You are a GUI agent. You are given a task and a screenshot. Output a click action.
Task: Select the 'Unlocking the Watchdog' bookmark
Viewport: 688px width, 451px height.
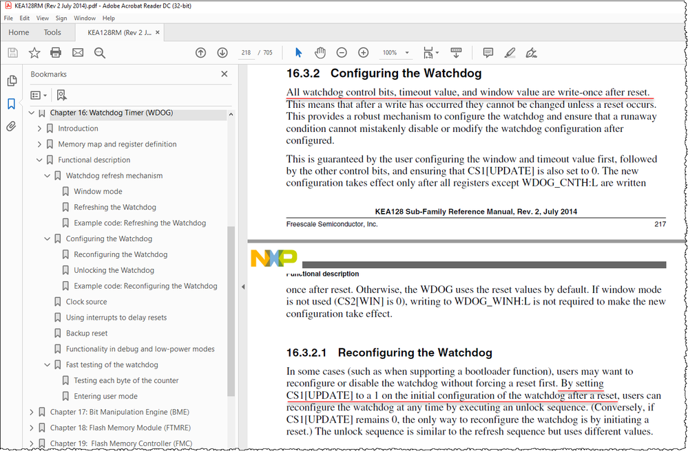point(112,269)
